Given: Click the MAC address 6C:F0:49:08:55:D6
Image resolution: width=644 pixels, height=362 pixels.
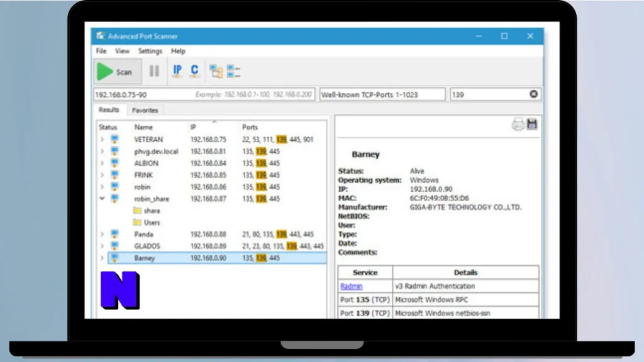Looking at the screenshot, I should point(439,198).
